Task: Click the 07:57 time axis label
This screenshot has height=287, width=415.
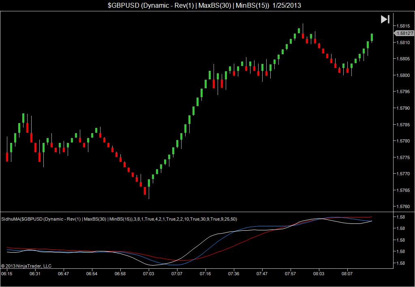Action: [290, 274]
